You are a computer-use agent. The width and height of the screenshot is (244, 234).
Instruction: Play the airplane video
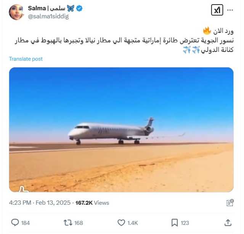tap(121, 130)
